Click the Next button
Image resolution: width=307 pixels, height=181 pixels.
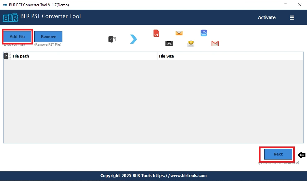click(278, 154)
